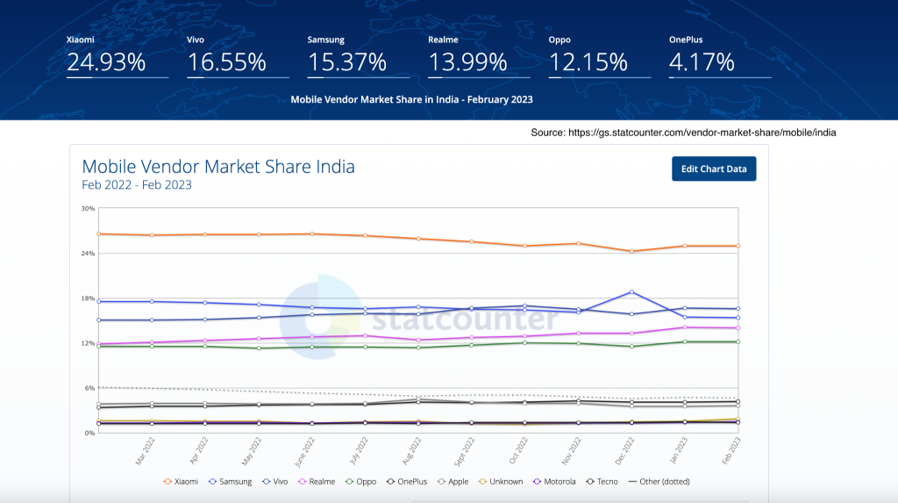Click the Apple legend marker
The height and width of the screenshot is (503, 898).
pos(442,482)
